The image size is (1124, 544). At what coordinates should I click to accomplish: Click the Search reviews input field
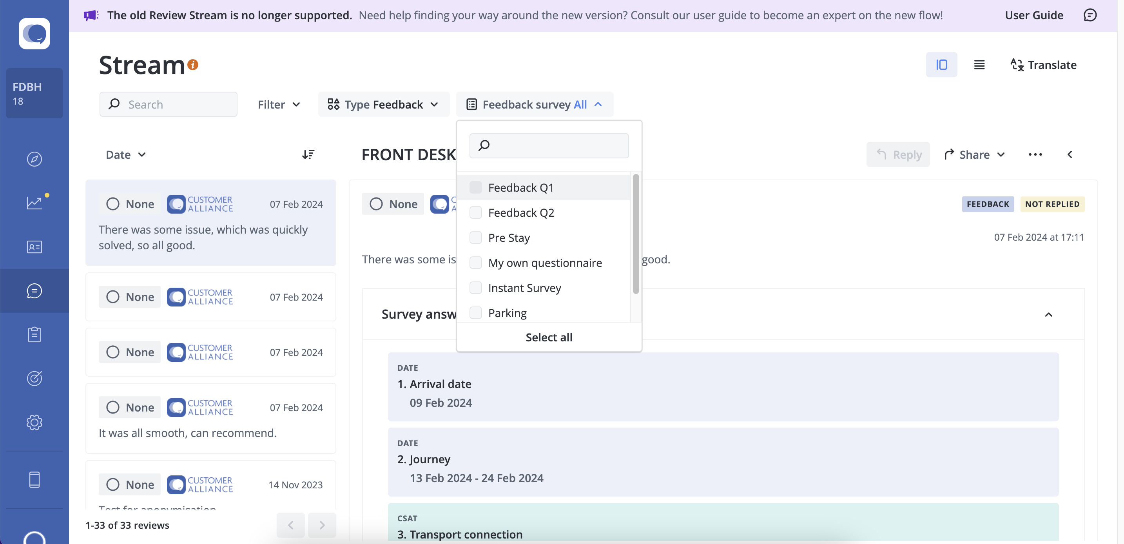tap(169, 104)
